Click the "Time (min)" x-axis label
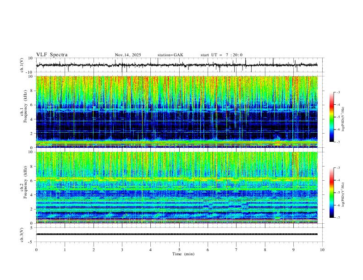363x280 pixels. (183, 254)
